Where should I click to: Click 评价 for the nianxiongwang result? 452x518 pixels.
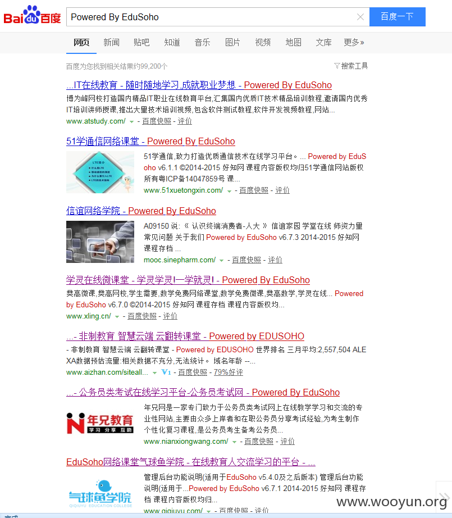(x=287, y=442)
